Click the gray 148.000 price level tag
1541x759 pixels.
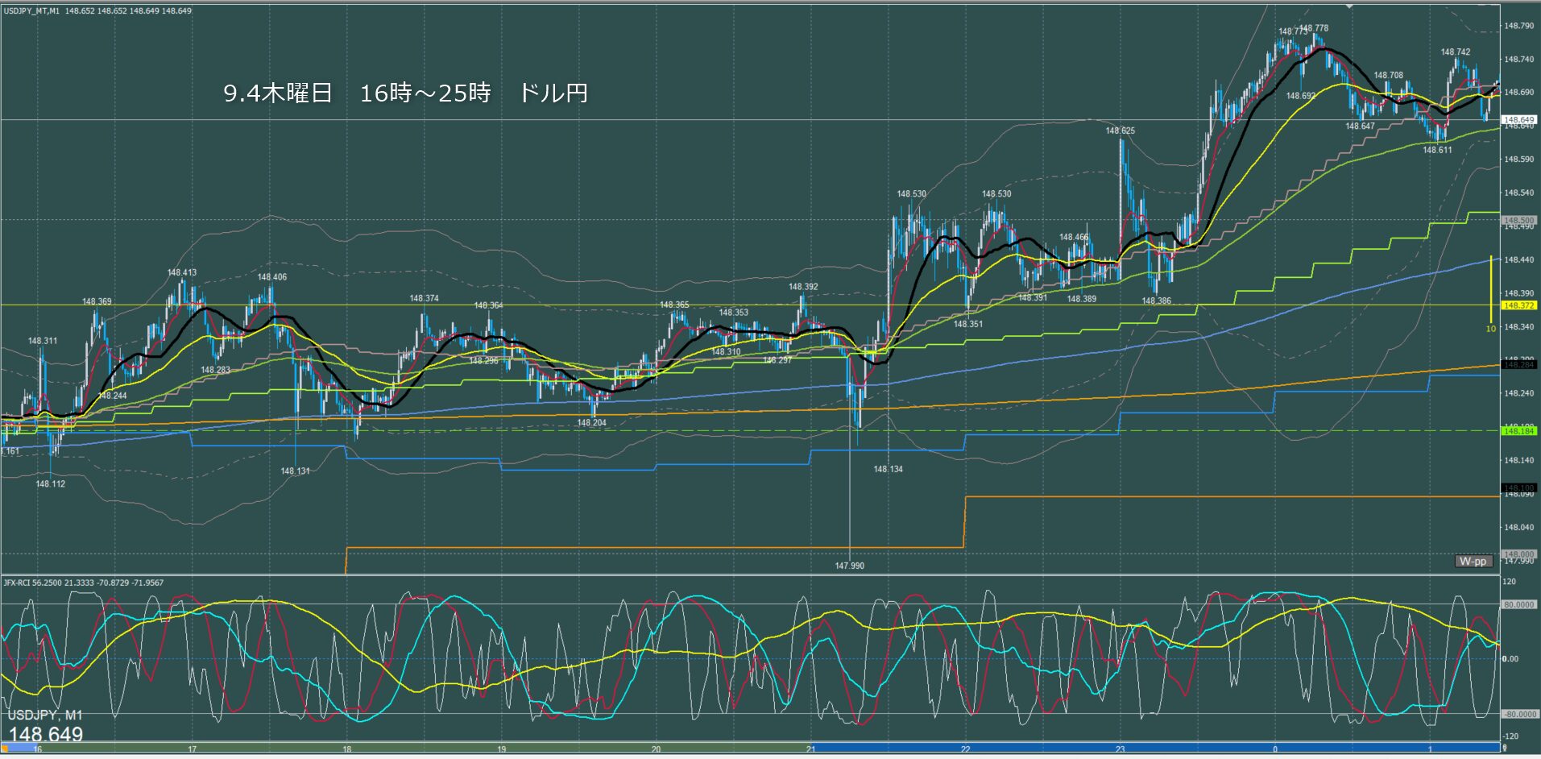point(1518,554)
